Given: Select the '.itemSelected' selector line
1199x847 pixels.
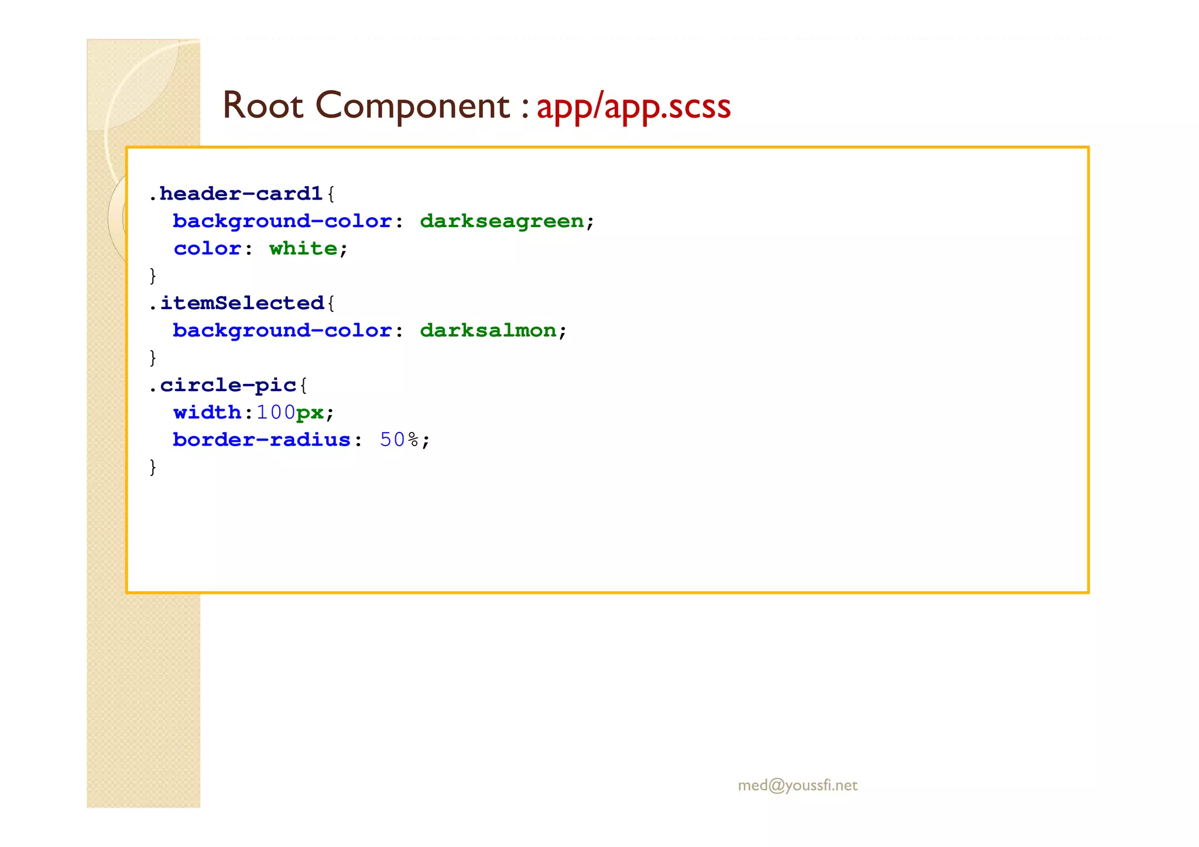Looking at the screenshot, I should (x=242, y=303).
